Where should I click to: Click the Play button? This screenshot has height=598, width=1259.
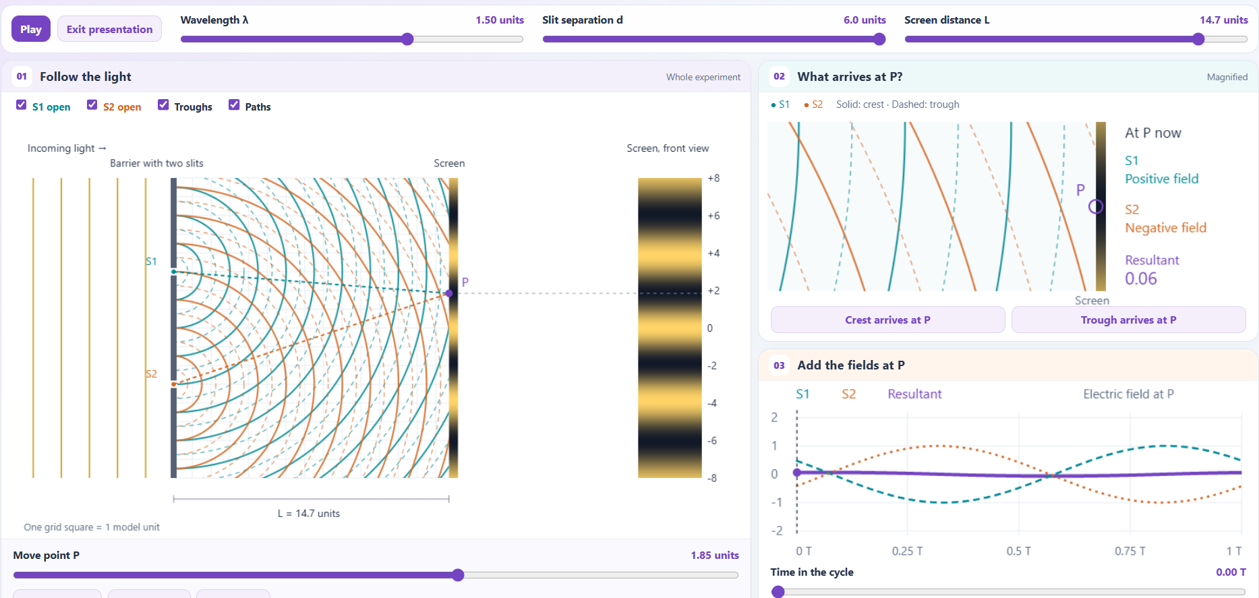pyautogui.click(x=31, y=29)
